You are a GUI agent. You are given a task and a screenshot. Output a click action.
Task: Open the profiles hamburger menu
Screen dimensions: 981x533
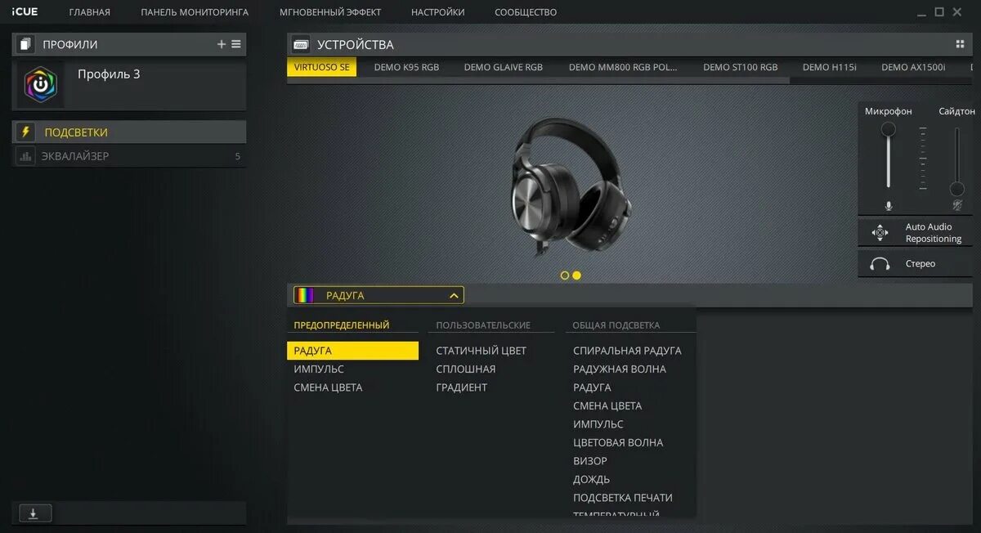[236, 44]
